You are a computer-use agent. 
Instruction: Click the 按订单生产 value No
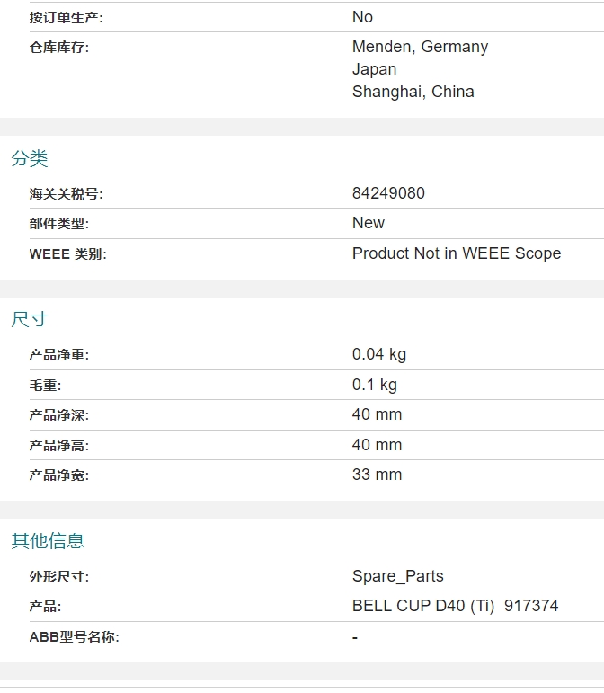tap(362, 17)
